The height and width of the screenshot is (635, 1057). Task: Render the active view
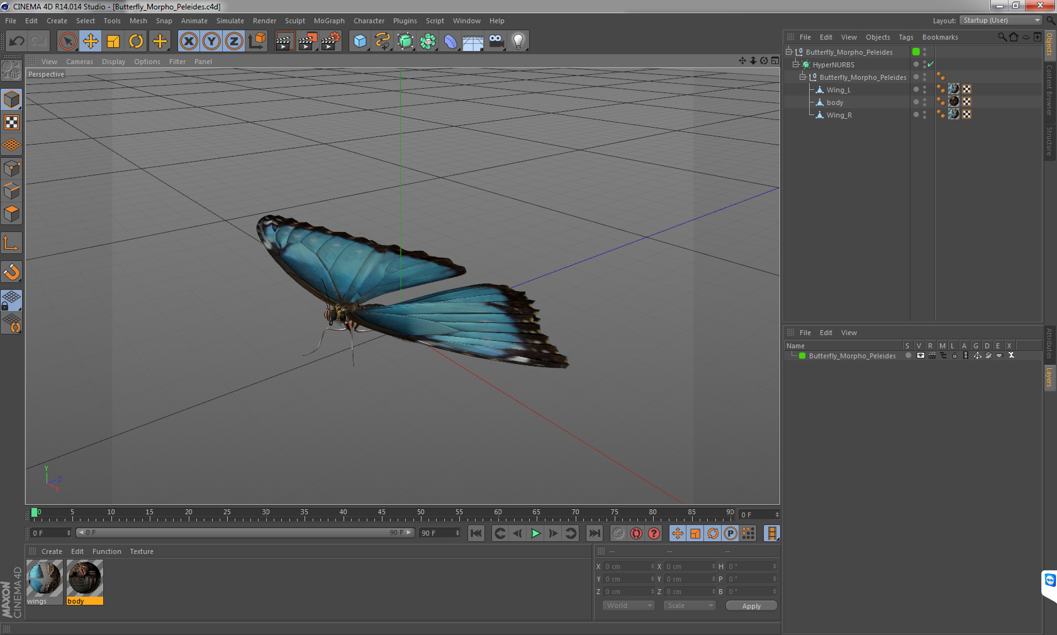[x=284, y=41]
